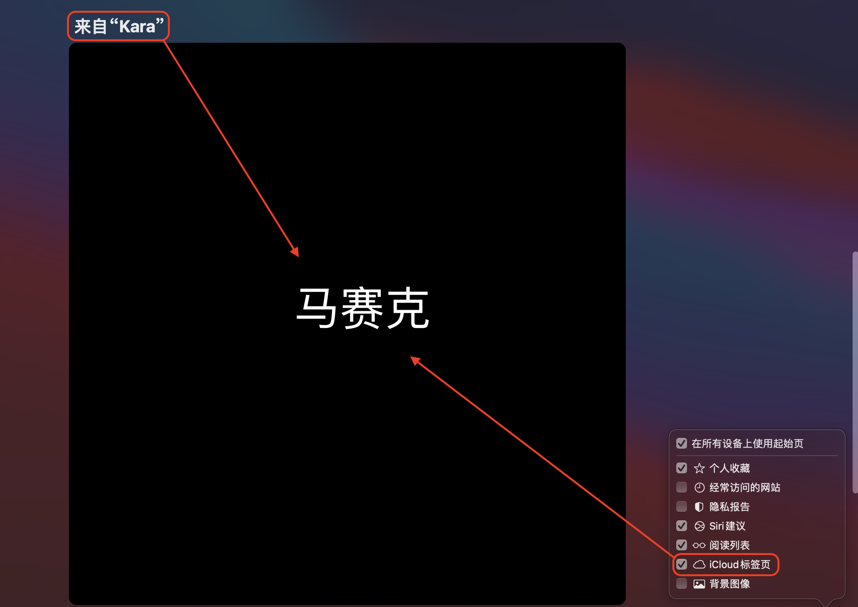Uncheck the 个人收藏 checkbox

point(682,468)
